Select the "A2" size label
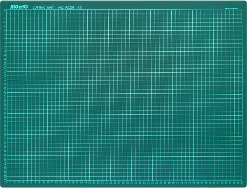The width and height of the screenshot is (247, 188). 79,7
